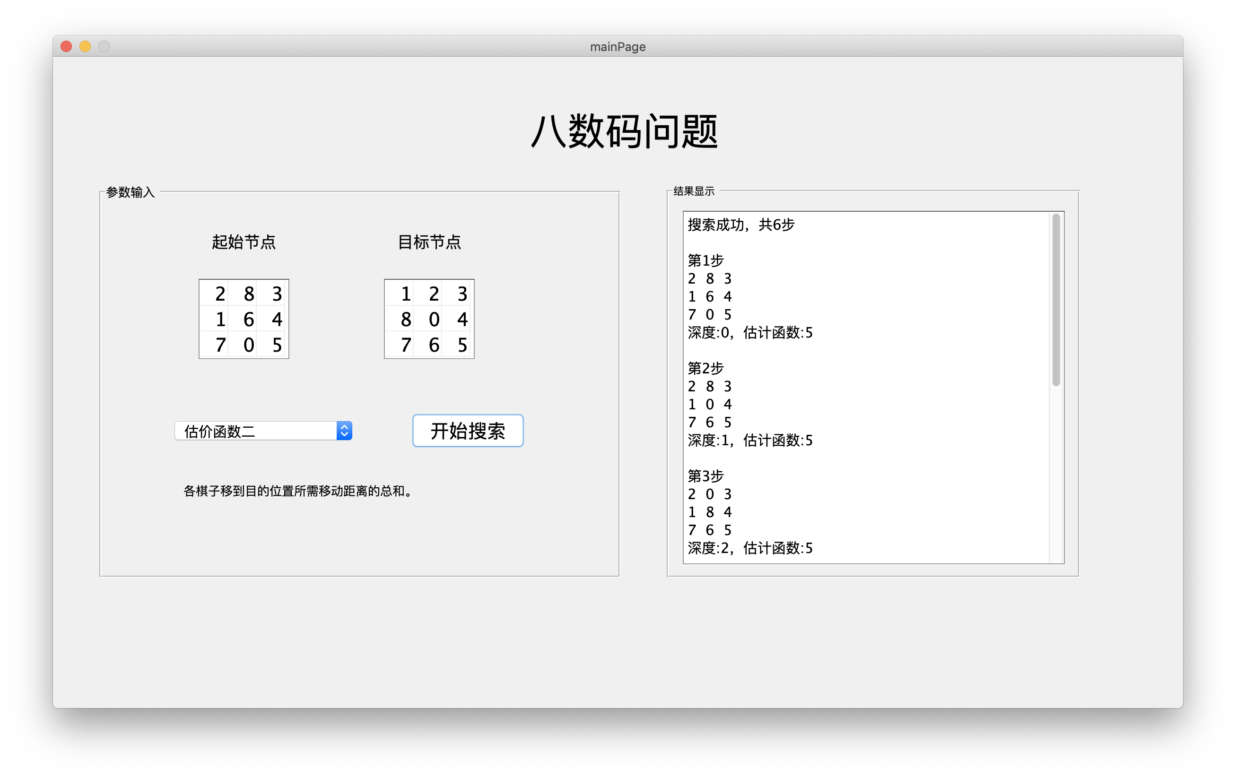The width and height of the screenshot is (1236, 778).
Task: Click the 第2步 line in results
Action: [x=705, y=368]
